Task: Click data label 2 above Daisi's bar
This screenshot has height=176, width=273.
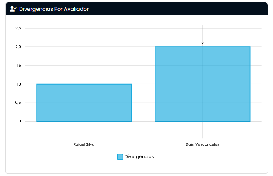Action: coord(202,43)
